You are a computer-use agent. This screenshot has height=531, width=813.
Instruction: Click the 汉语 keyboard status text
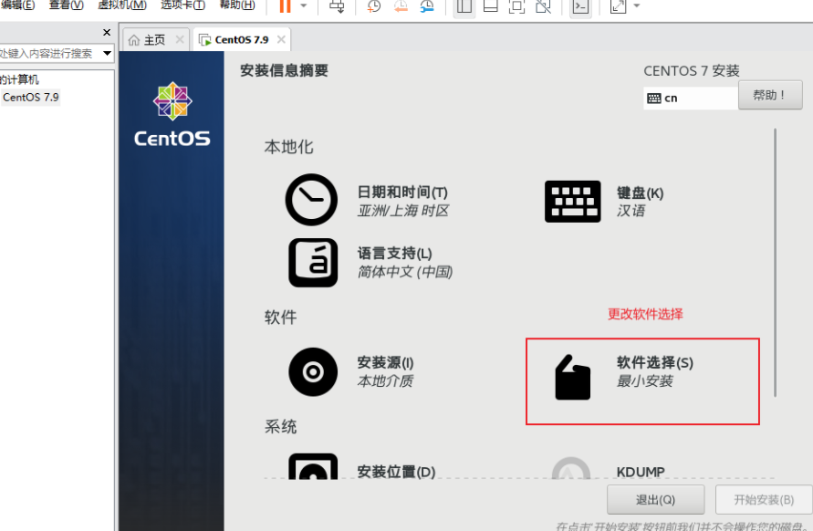(x=631, y=211)
